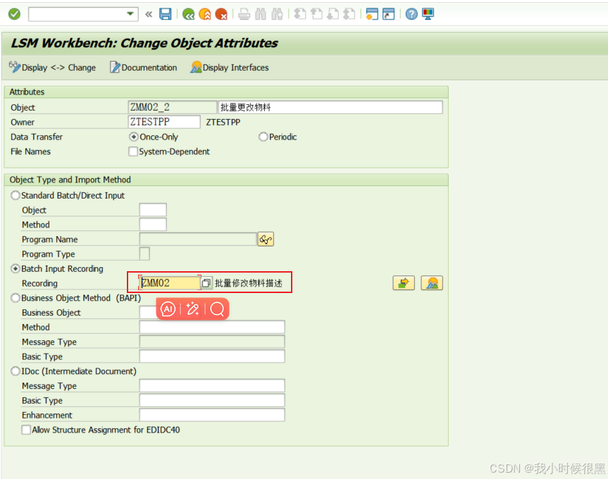The image size is (608, 479).
Task: Click the orange Exit icon
Action: (205, 15)
